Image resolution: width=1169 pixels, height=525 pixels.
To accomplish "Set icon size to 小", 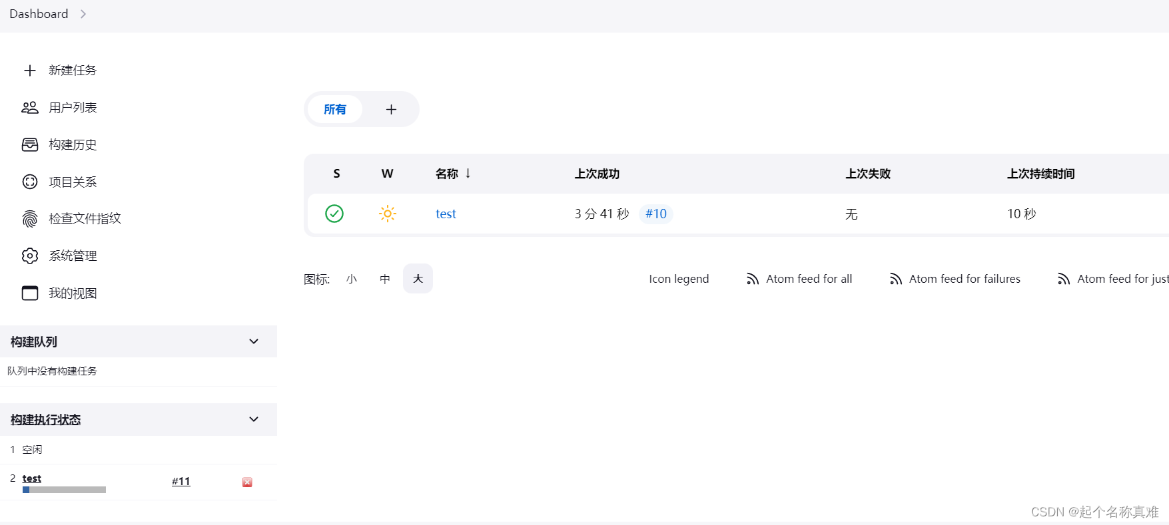I will coord(352,279).
